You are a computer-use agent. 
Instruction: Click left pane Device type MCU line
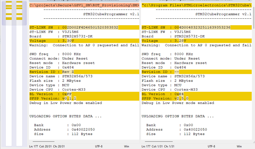click(x=49, y=85)
